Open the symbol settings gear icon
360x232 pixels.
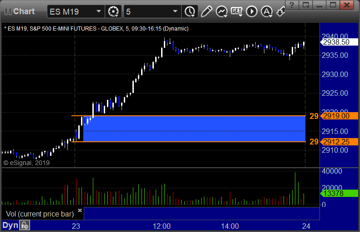[113, 11]
